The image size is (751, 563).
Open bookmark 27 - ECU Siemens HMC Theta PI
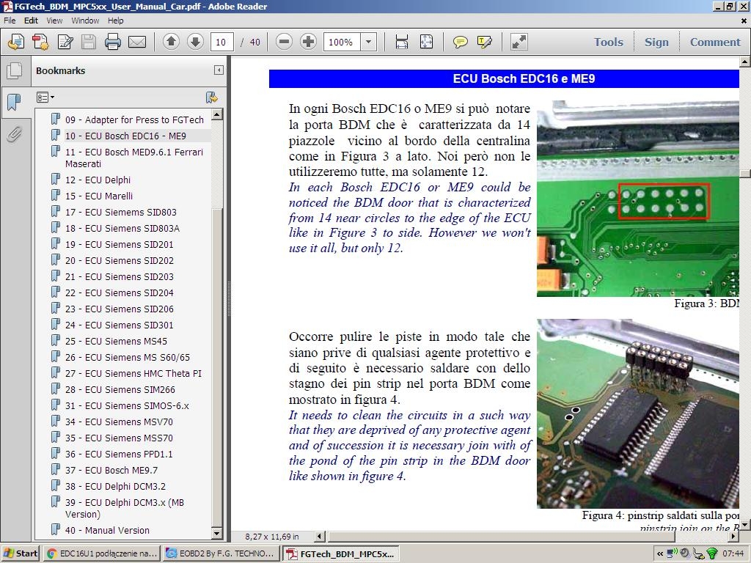tap(133, 373)
